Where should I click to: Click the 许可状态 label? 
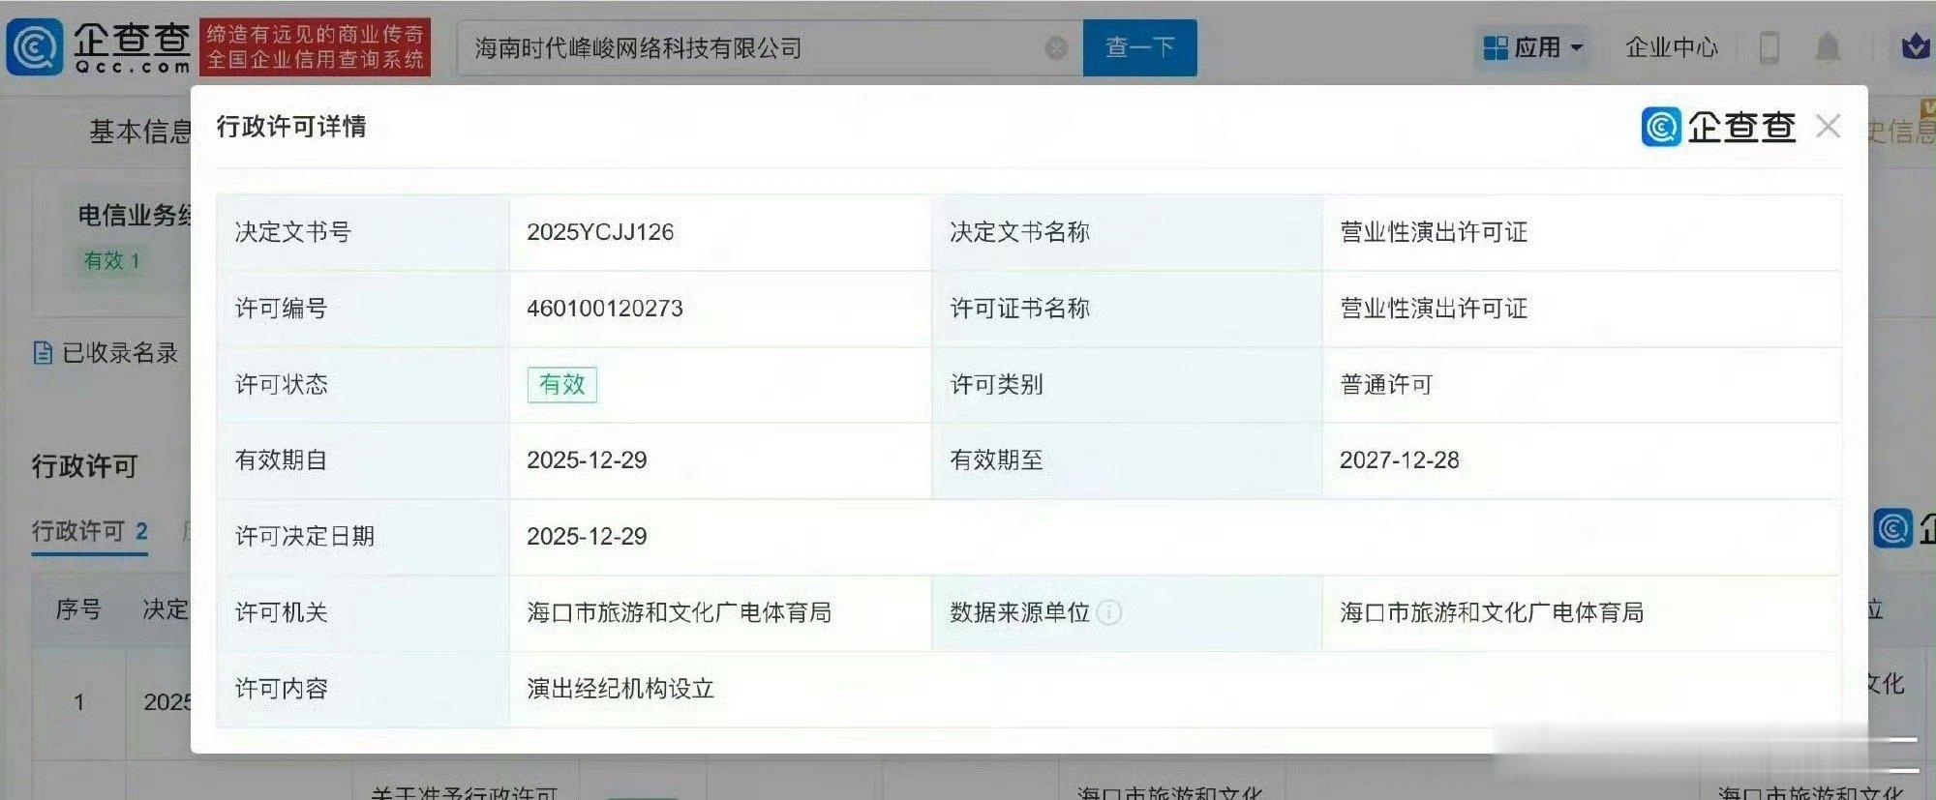coord(282,385)
